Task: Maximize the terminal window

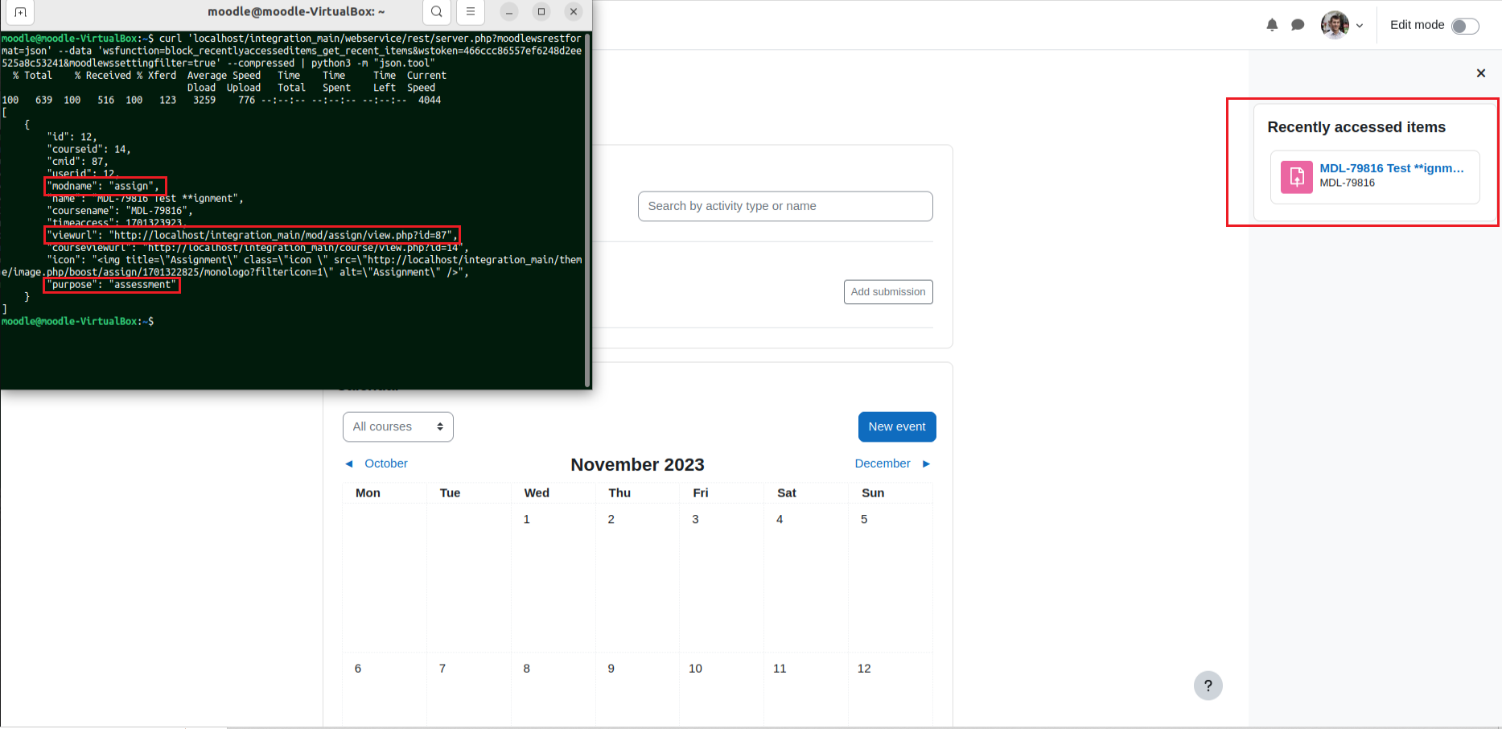Action: point(541,11)
